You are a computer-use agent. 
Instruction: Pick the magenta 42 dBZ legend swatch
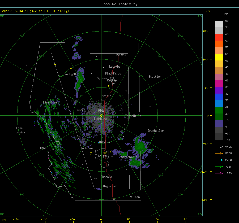click(219, 84)
